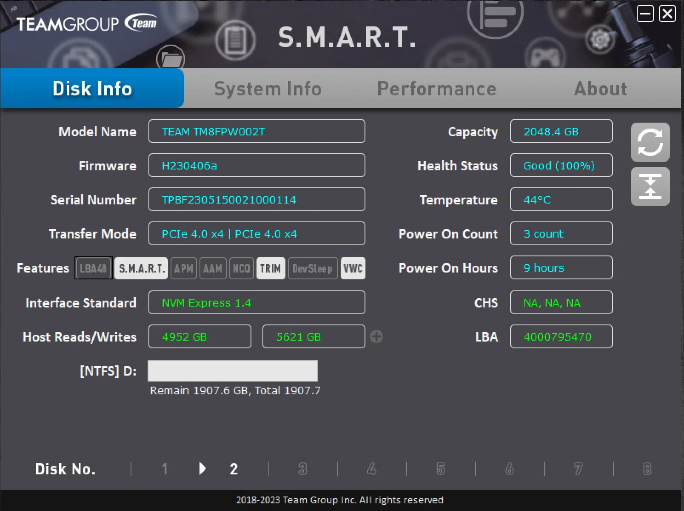Viewport: 684px width, 511px height.
Task: Click the collapse window arrows icon
Action: [x=650, y=187]
